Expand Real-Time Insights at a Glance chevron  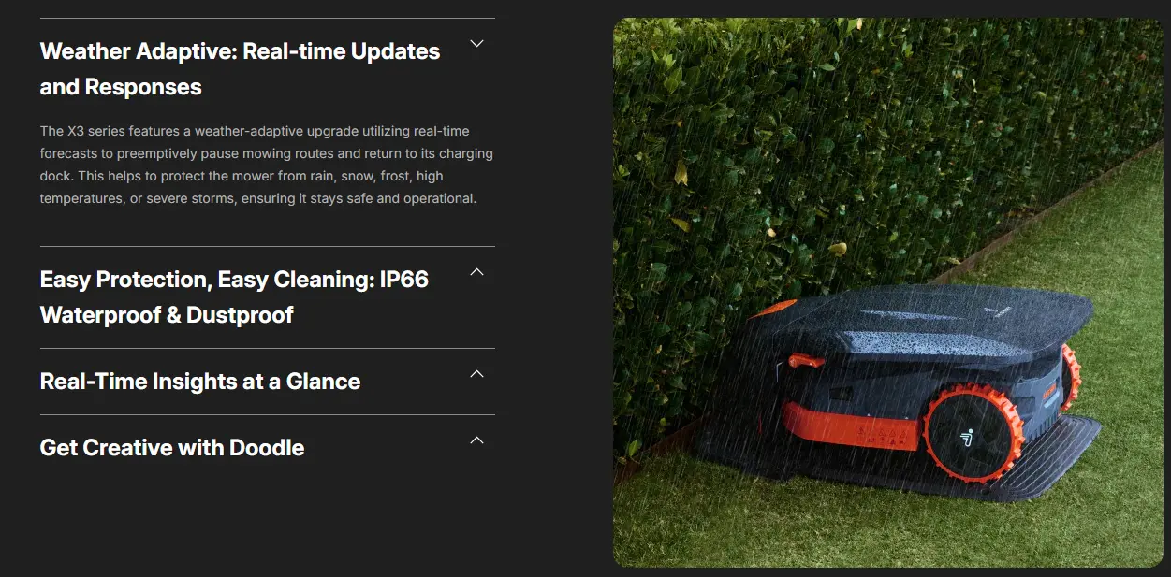pos(476,374)
